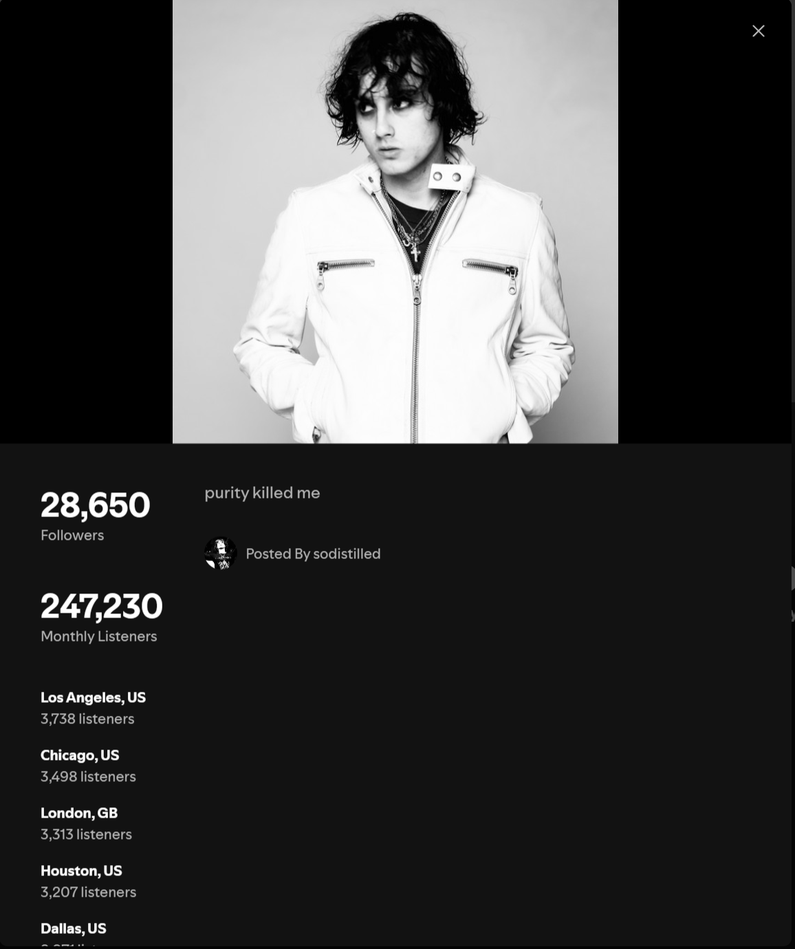Screen dimensions: 795x949
Task: Click the 247,230 monthly listeners number
Action: pos(102,606)
